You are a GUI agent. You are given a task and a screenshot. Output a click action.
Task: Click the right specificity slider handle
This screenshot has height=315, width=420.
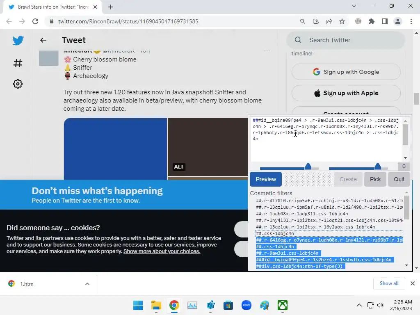tap(378, 167)
